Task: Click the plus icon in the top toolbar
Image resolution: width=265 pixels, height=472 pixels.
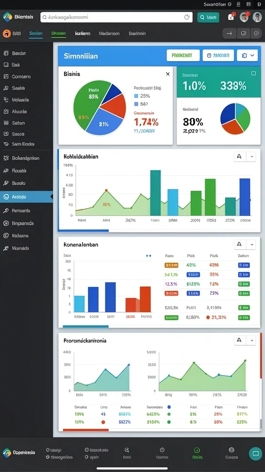Action: click(x=230, y=33)
